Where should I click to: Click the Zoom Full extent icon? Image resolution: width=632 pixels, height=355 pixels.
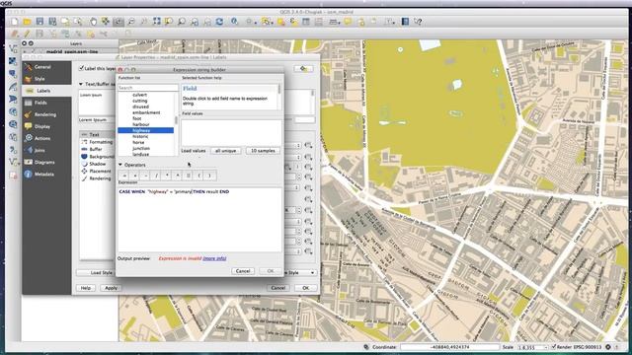click(156, 22)
